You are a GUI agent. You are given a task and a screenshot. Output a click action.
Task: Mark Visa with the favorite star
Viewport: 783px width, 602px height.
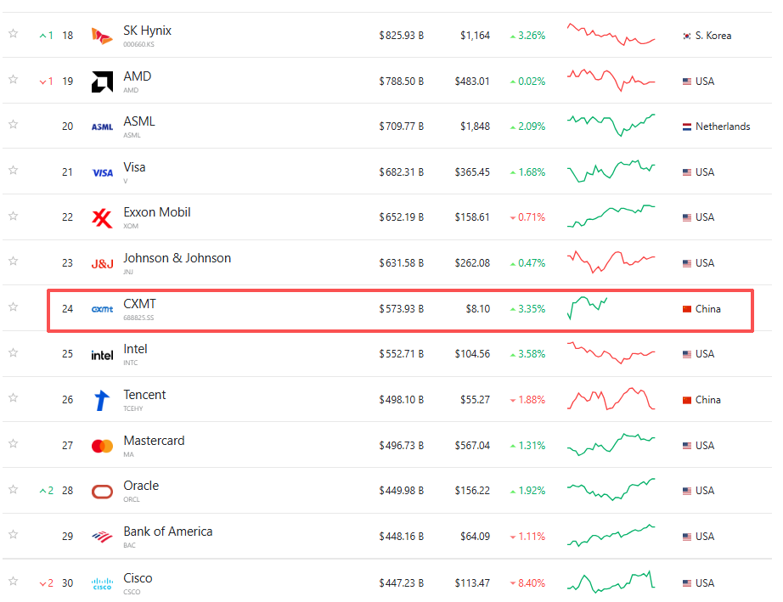(x=14, y=170)
